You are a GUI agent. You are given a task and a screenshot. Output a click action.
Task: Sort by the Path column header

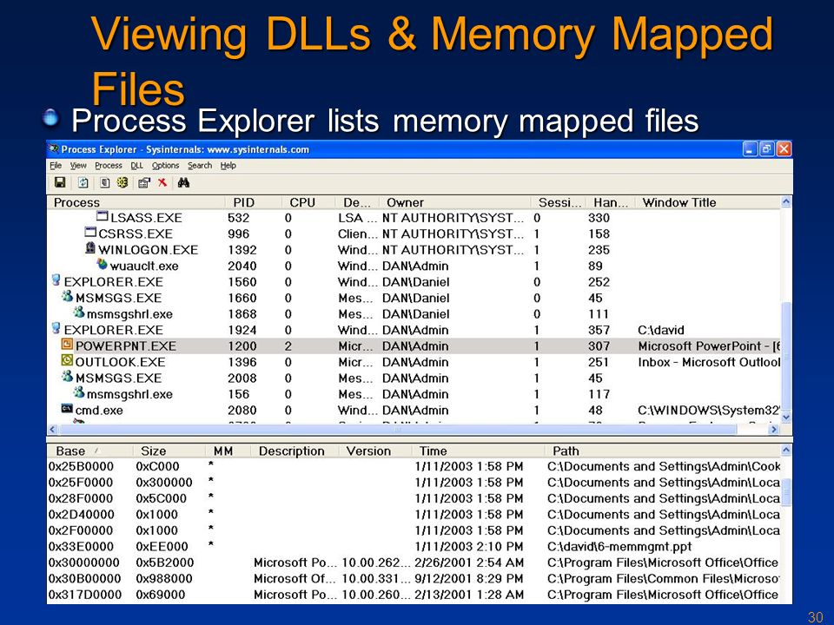(x=663, y=451)
